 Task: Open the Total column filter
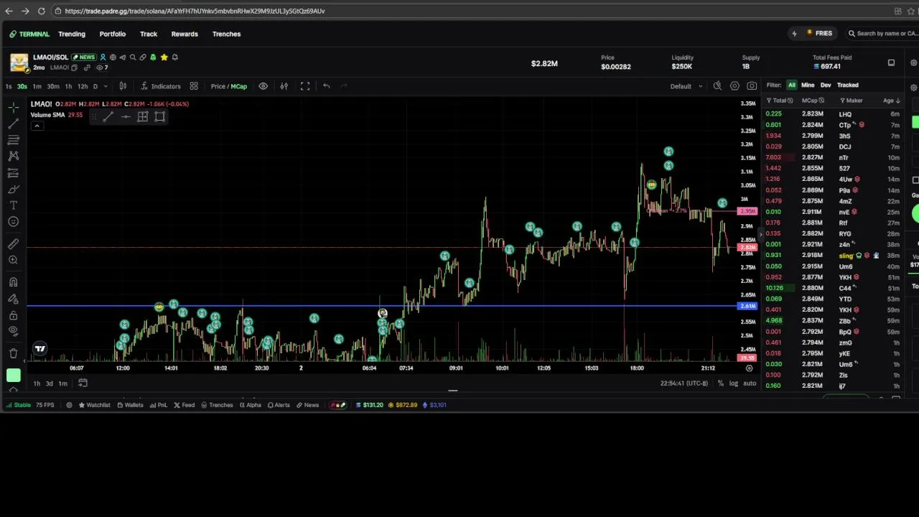tap(770, 101)
